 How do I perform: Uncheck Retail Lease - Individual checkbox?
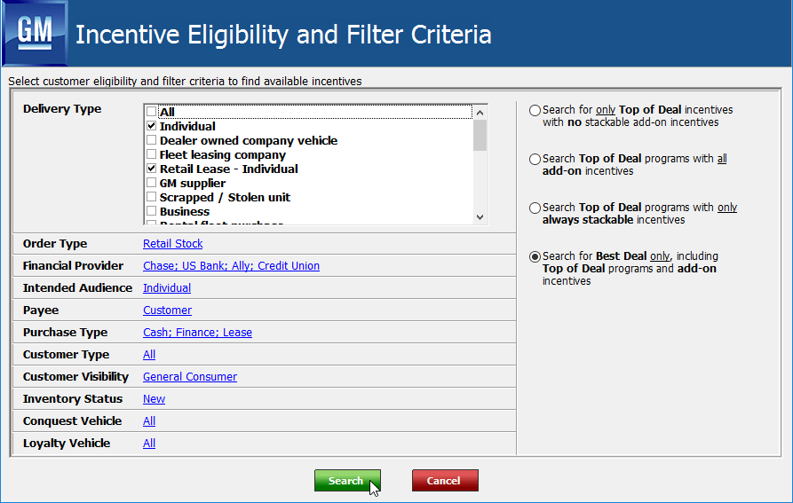coord(151,169)
